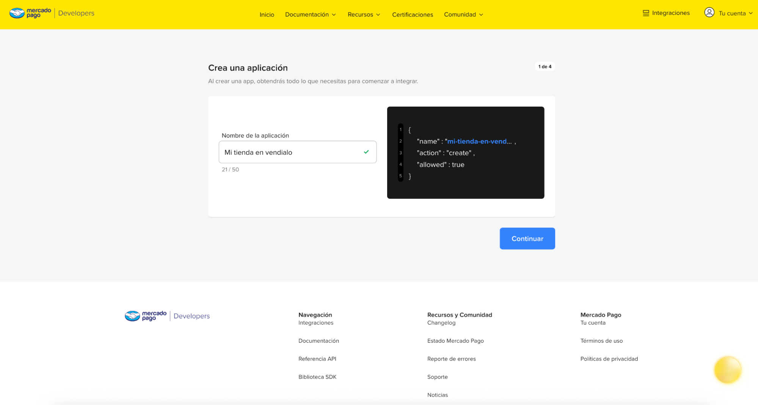Click the green validation checkmark in name field

(366, 152)
